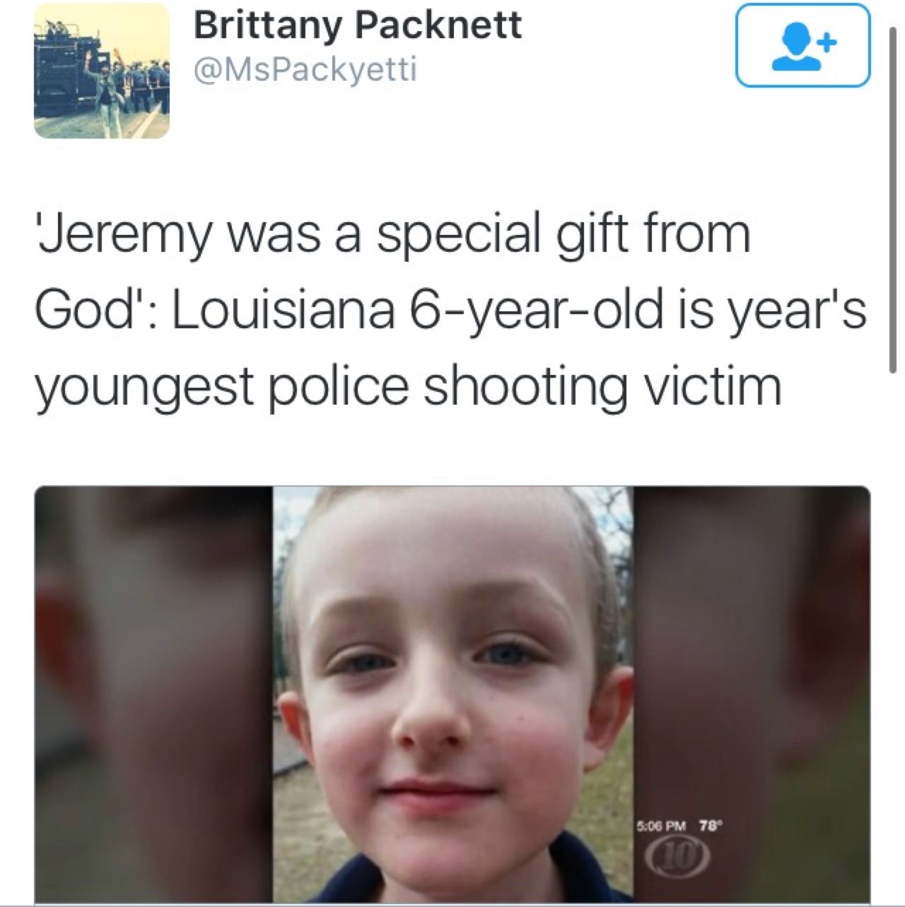Tap the blurred right side of the photo

(751, 694)
